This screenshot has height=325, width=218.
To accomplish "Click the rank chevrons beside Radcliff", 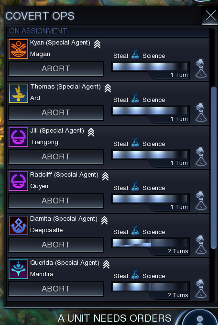I will [105, 176].
